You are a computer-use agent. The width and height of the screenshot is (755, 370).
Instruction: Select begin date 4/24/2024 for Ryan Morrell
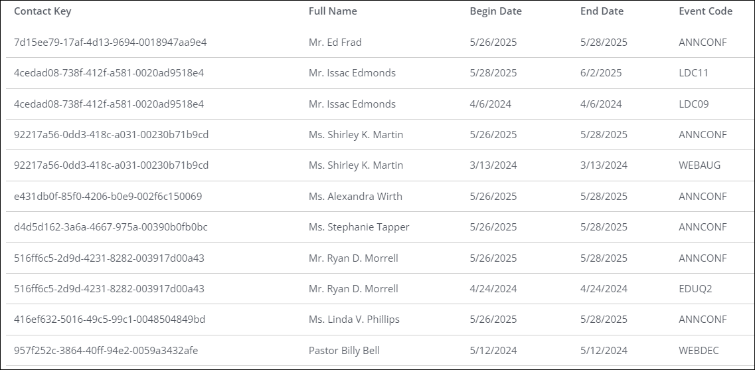click(x=493, y=288)
